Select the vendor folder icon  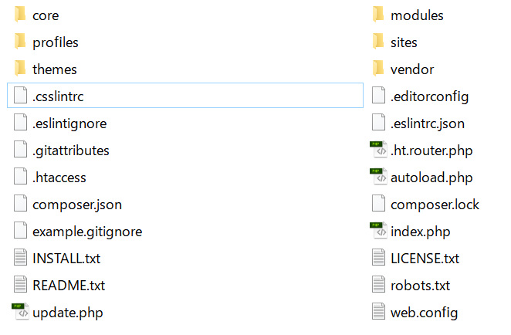pyautogui.click(x=378, y=69)
